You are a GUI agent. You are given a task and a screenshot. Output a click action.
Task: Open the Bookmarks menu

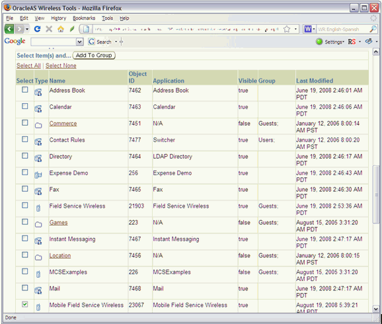coord(84,19)
